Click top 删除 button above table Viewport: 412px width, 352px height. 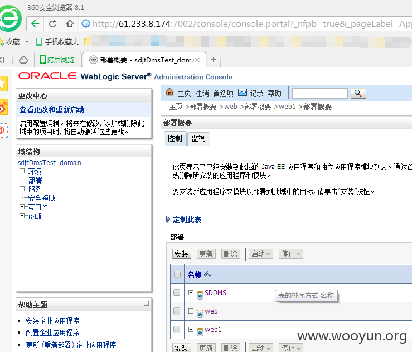click(x=231, y=254)
